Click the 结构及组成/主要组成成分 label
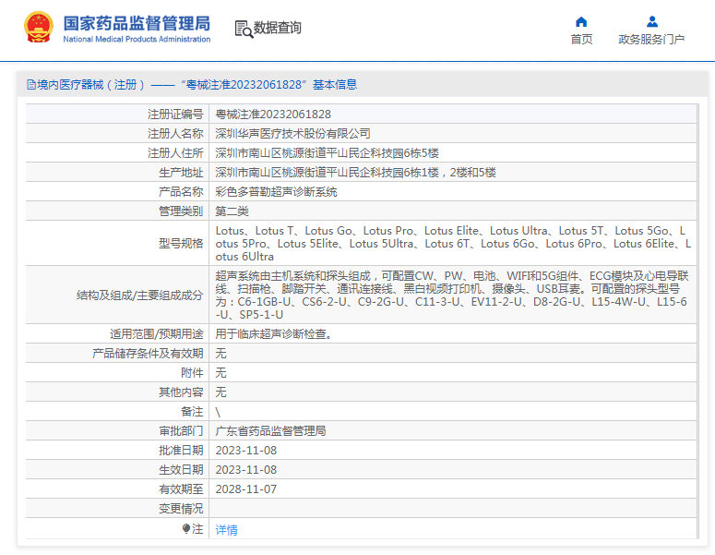715x555 pixels. tap(139, 295)
